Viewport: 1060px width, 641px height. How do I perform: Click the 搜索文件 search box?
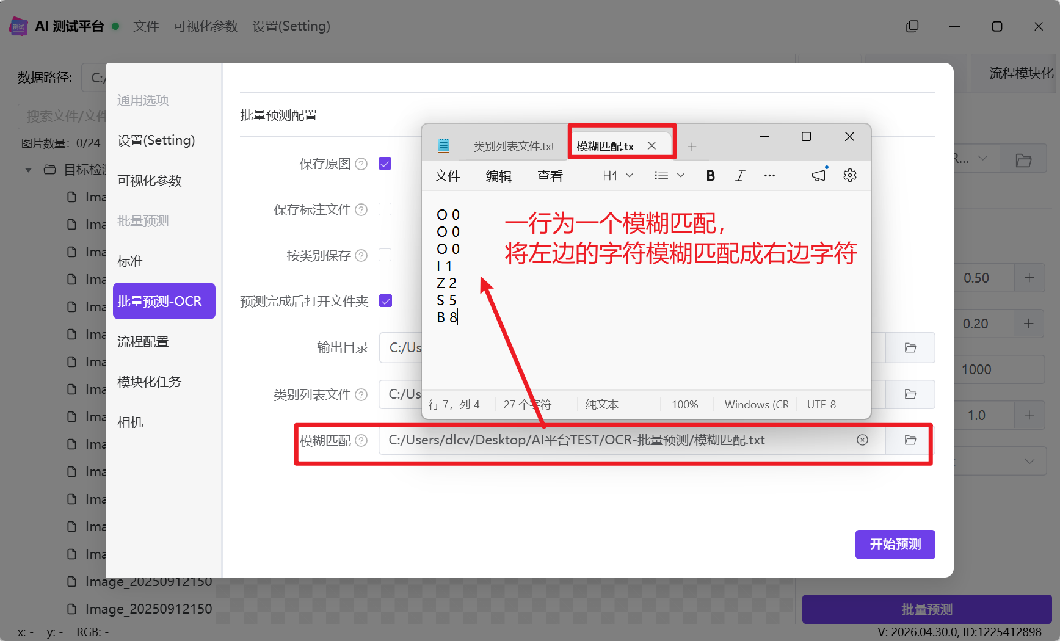(x=62, y=116)
